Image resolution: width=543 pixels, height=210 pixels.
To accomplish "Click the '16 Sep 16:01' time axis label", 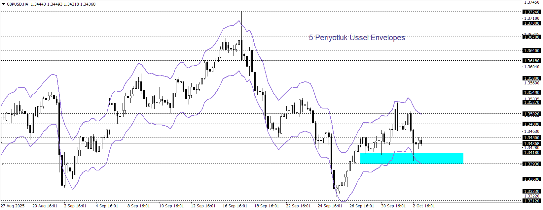I will 235,206.
